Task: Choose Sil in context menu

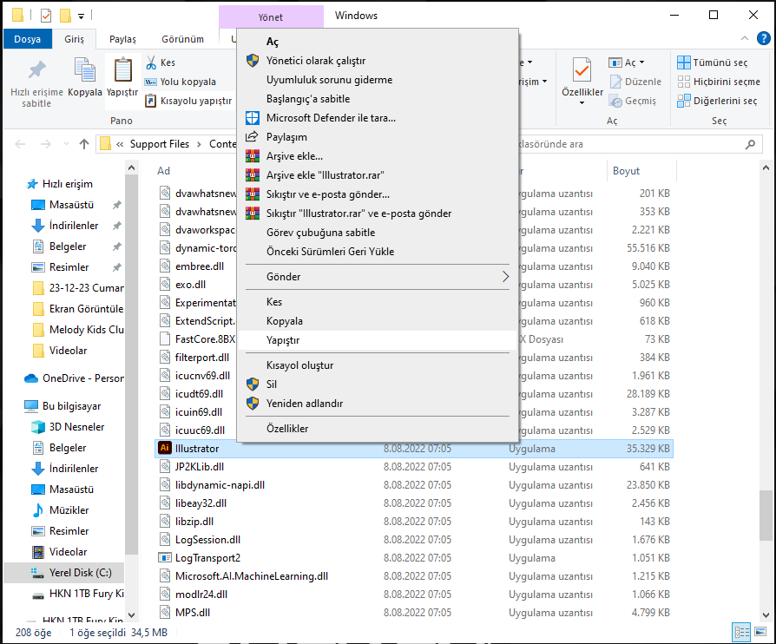Action: click(x=377, y=384)
